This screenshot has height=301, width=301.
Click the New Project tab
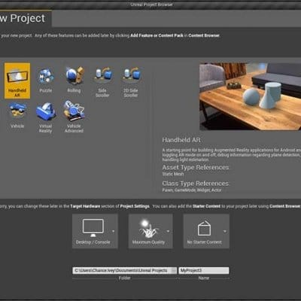pyautogui.click(x=26, y=19)
